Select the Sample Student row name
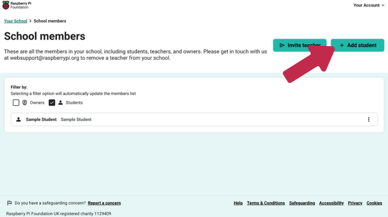 point(41,119)
